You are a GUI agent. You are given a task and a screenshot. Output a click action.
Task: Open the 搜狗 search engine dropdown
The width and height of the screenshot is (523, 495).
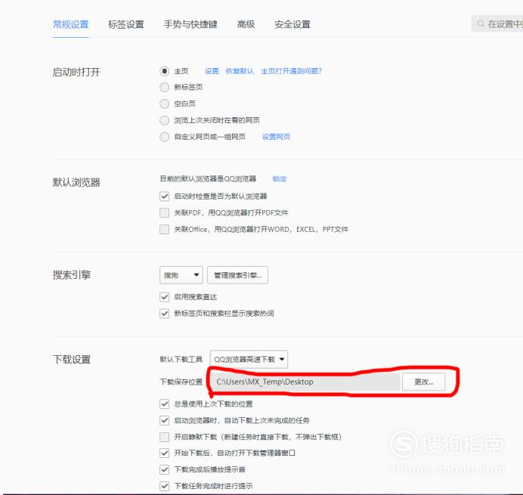[x=181, y=275]
